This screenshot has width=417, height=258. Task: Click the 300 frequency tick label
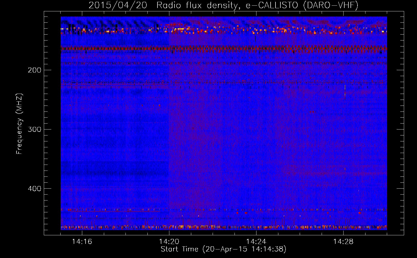[35, 129]
